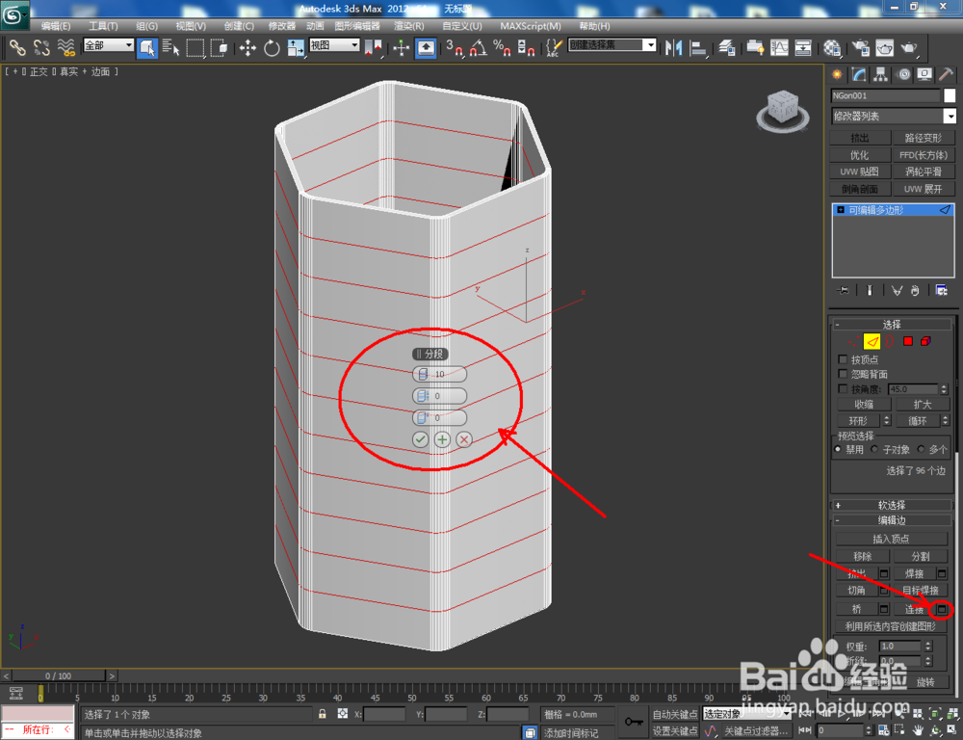Click the Pin Stack icon

coord(844,290)
